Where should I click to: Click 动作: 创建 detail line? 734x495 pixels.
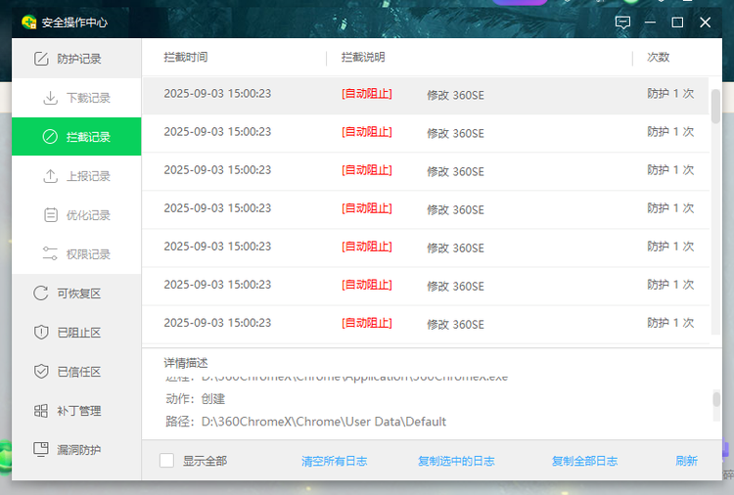point(195,399)
